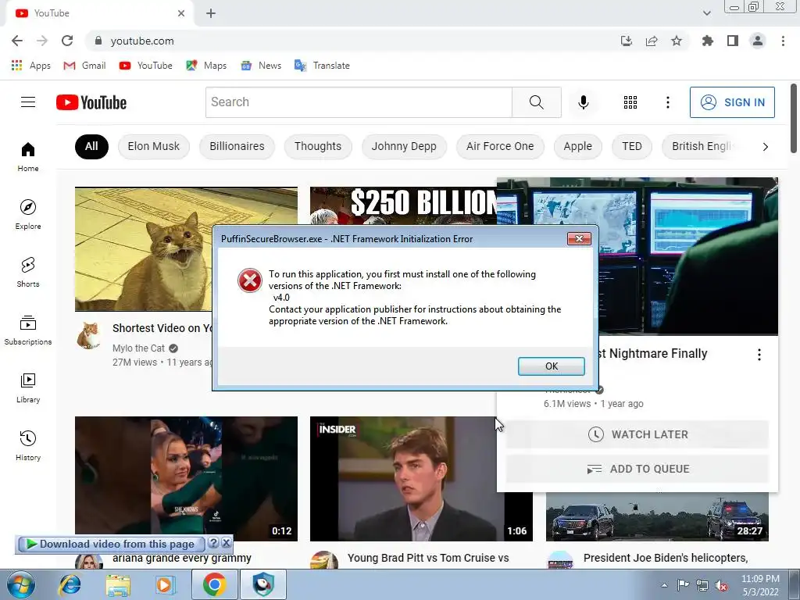Open News bookmark
Screen dimensions: 800x600
(x=261, y=66)
